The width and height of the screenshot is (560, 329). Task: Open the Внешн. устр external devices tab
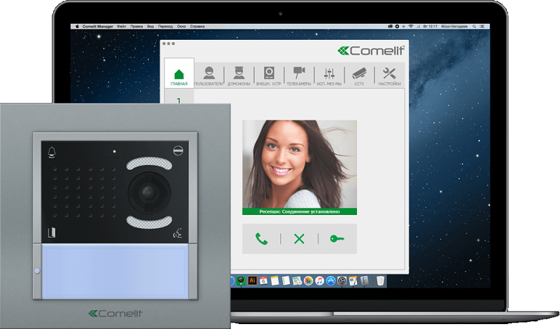[x=269, y=76]
